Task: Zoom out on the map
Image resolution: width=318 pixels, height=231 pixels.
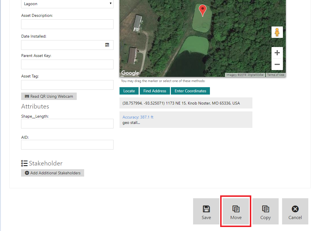Action: [x=277, y=64]
